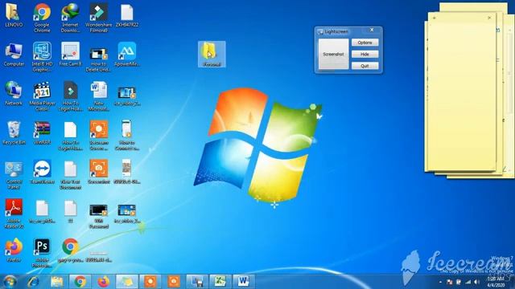Viewport: 515px width, 289px height.
Task: Select the Screenshot camera app desktop shortcut
Action: [99, 173]
